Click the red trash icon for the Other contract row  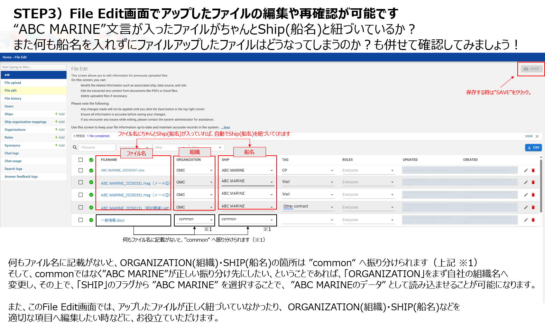coord(533,207)
